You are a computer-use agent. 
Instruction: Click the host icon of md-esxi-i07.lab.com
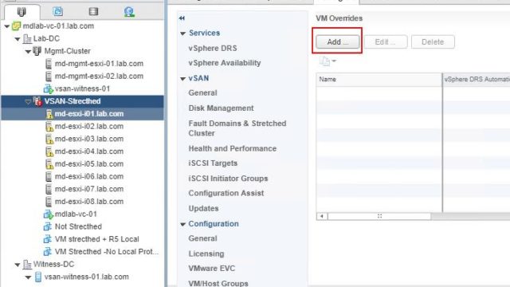tap(49, 189)
